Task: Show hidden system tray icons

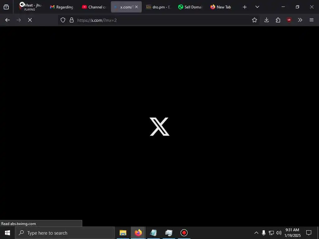Action: click(x=256, y=233)
